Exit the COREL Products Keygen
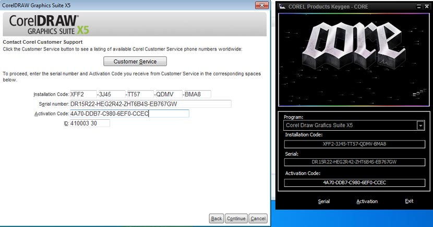Image resolution: width=433 pixels, height=227 pixels. [x=409, y=201]
